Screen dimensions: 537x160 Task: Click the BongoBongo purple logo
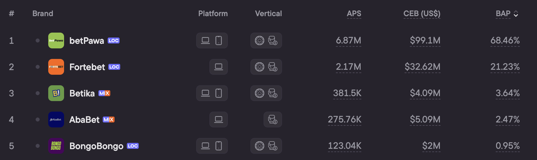56,146
